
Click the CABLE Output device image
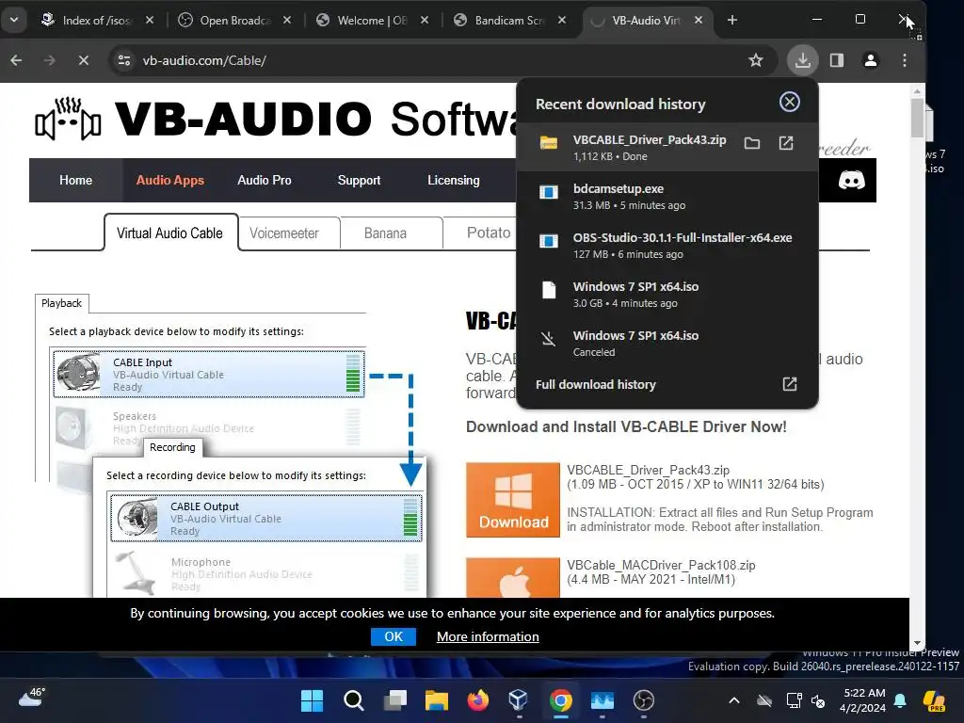pyautogui.click(x=137, y=518)
